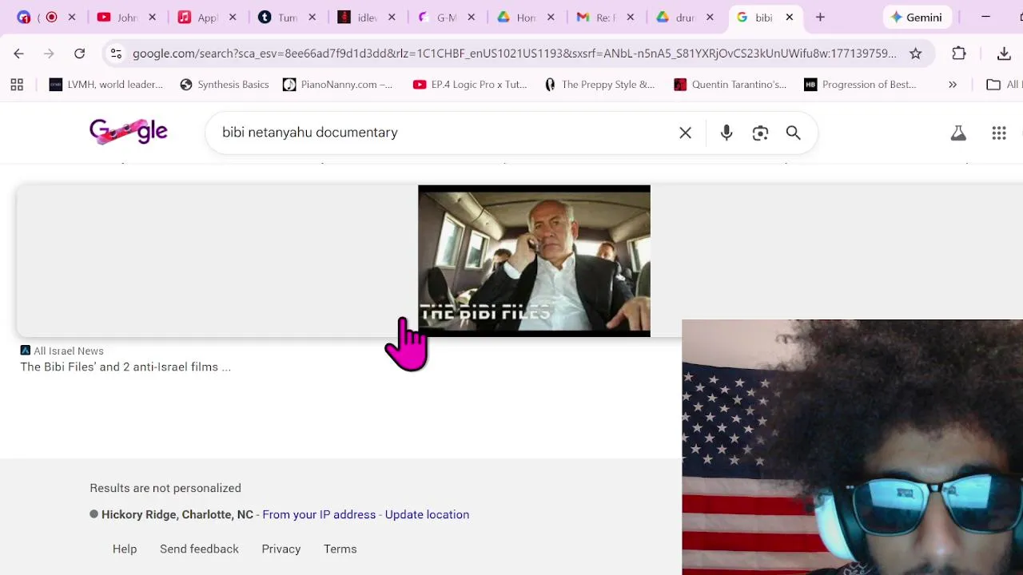Click the Update location link

click(427, 514)
